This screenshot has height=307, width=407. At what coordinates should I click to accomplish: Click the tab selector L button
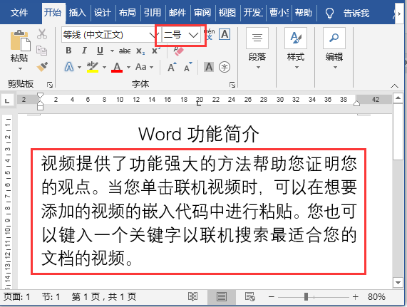point(7,100)
